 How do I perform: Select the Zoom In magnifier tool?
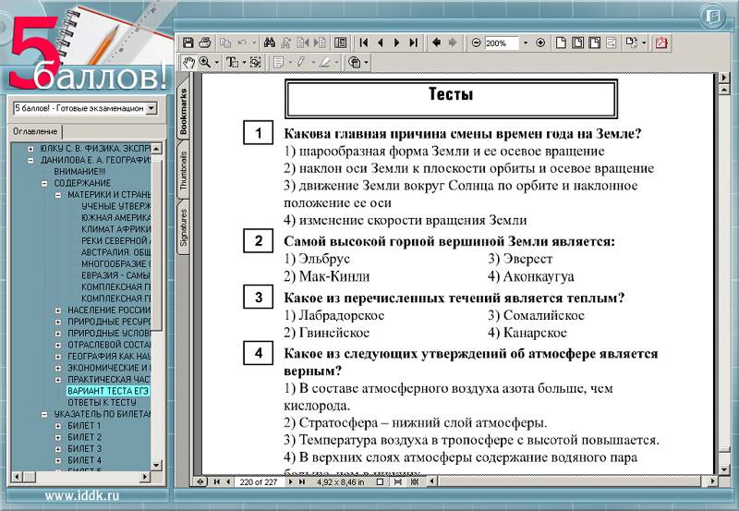(x=205, y=62)
